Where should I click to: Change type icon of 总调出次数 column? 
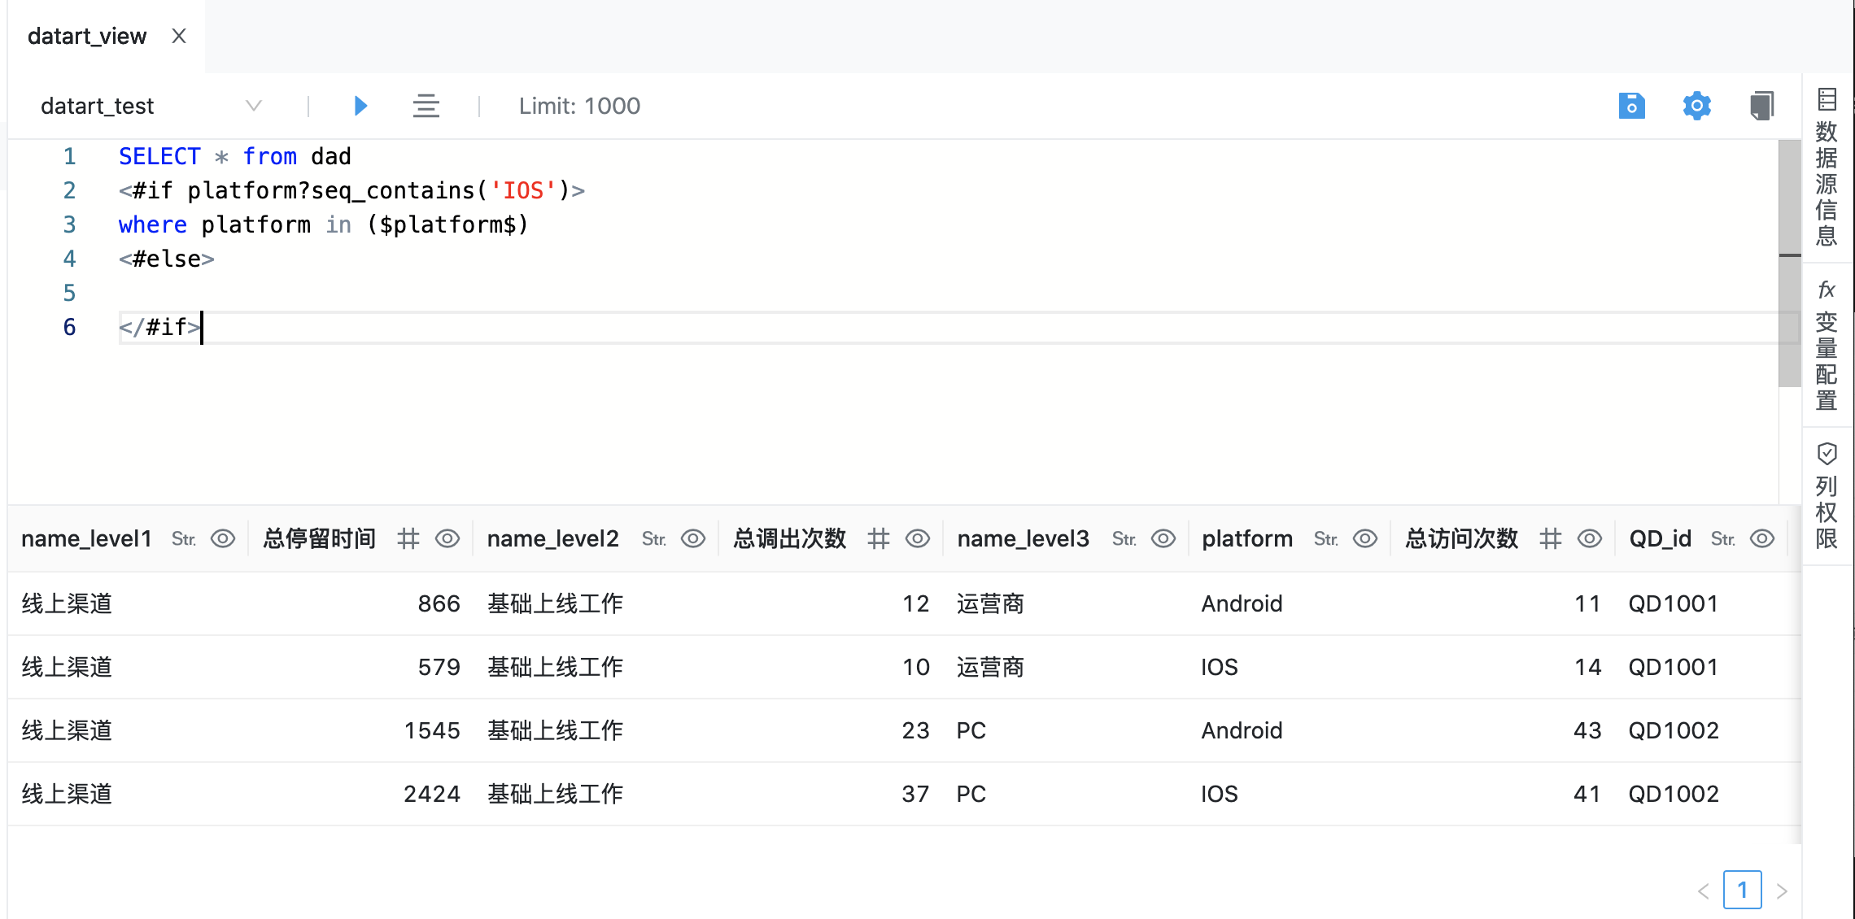(879, 538)
